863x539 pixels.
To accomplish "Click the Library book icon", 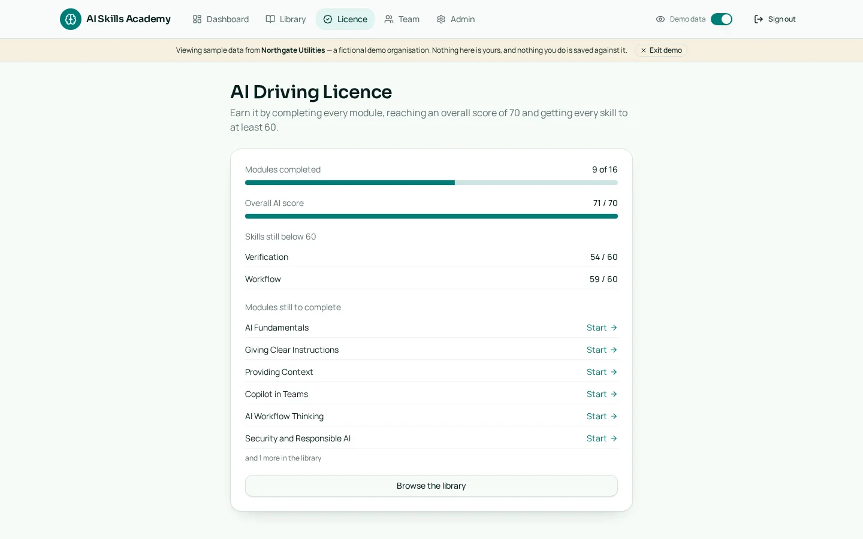I will (270, 19).
